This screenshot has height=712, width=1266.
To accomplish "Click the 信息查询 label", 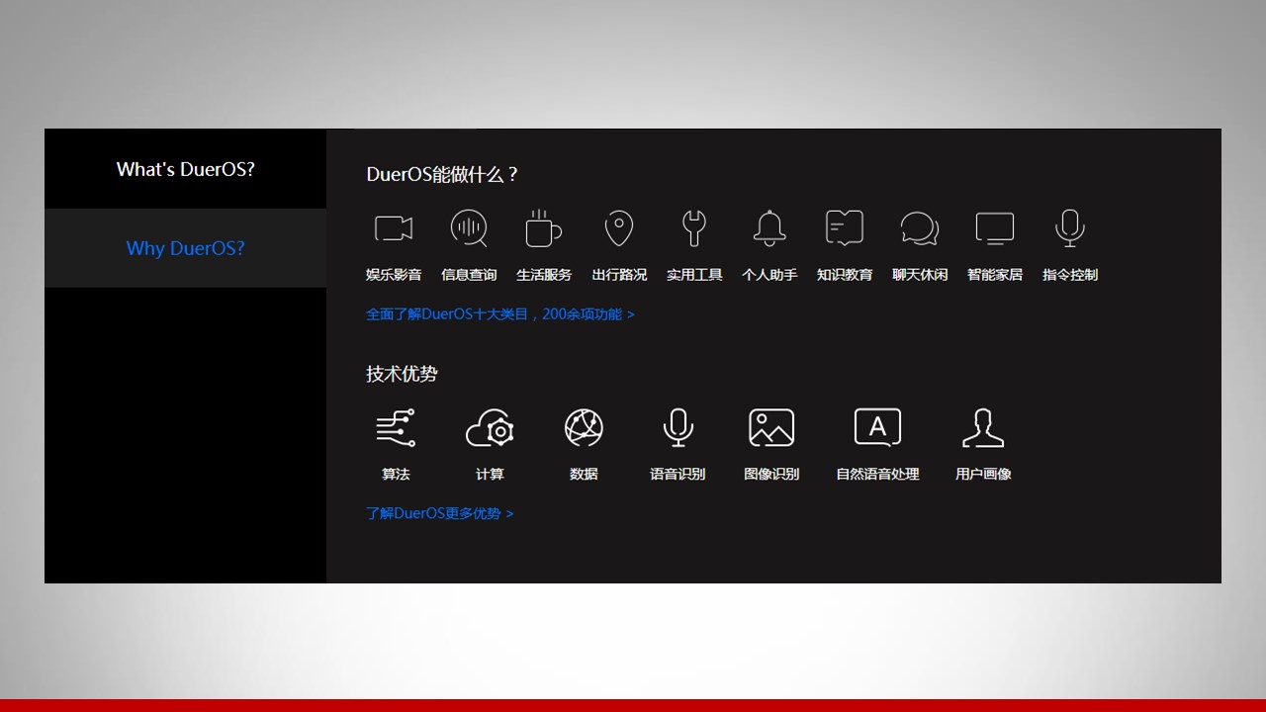I will click(469, 275).
